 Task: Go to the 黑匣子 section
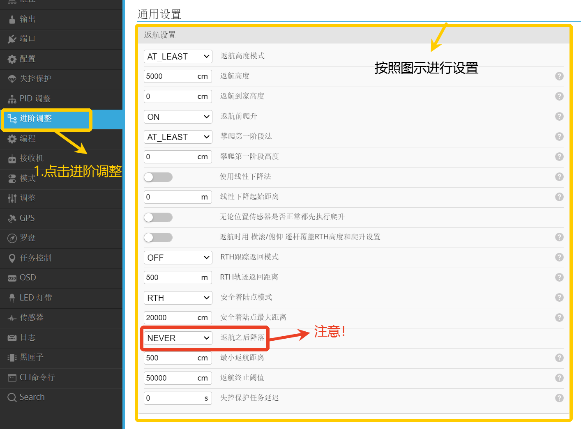click(32, 357)
